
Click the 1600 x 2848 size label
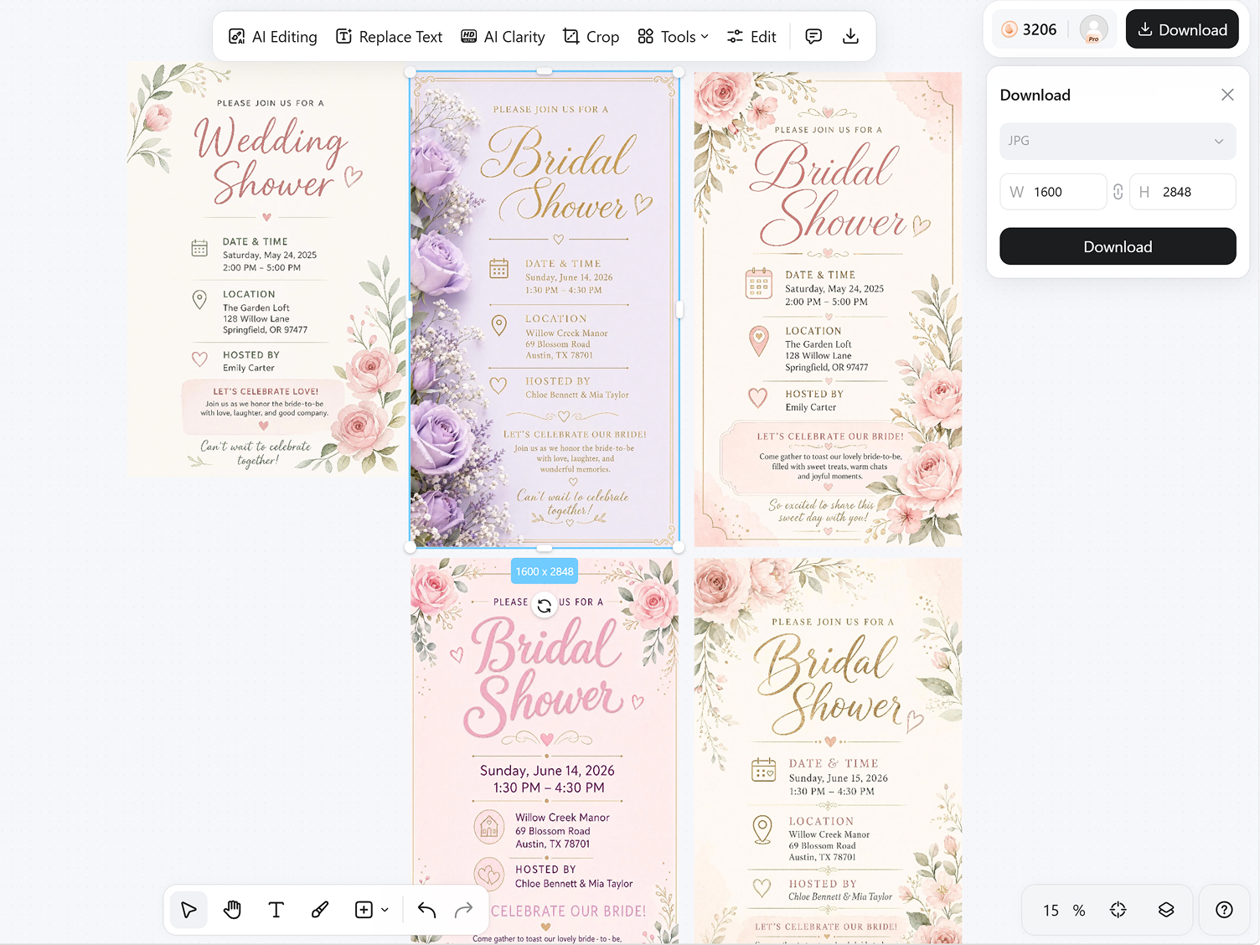pyautogui.click(x=545, y=571)
